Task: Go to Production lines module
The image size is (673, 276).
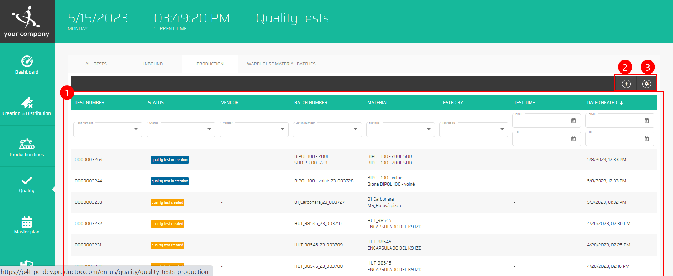Action: click(27, 148)
